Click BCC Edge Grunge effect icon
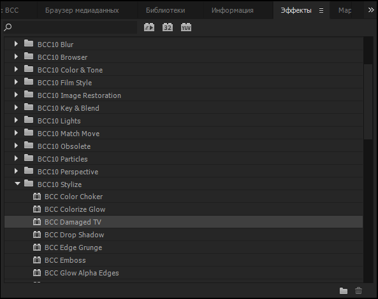This screenshot has height=299, width=378. pos(37,247)
